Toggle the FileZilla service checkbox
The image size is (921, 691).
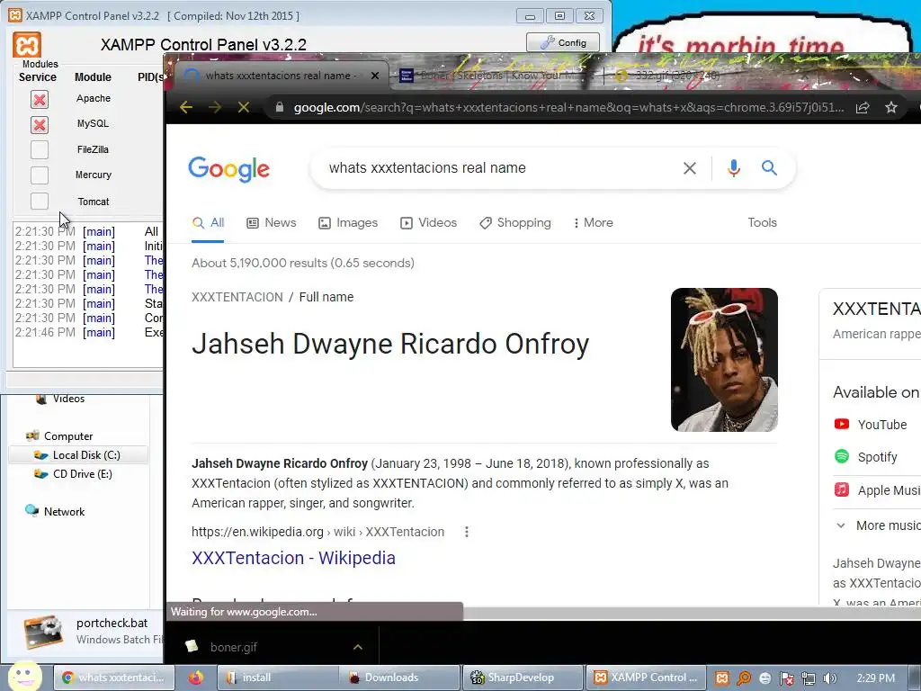40,150
